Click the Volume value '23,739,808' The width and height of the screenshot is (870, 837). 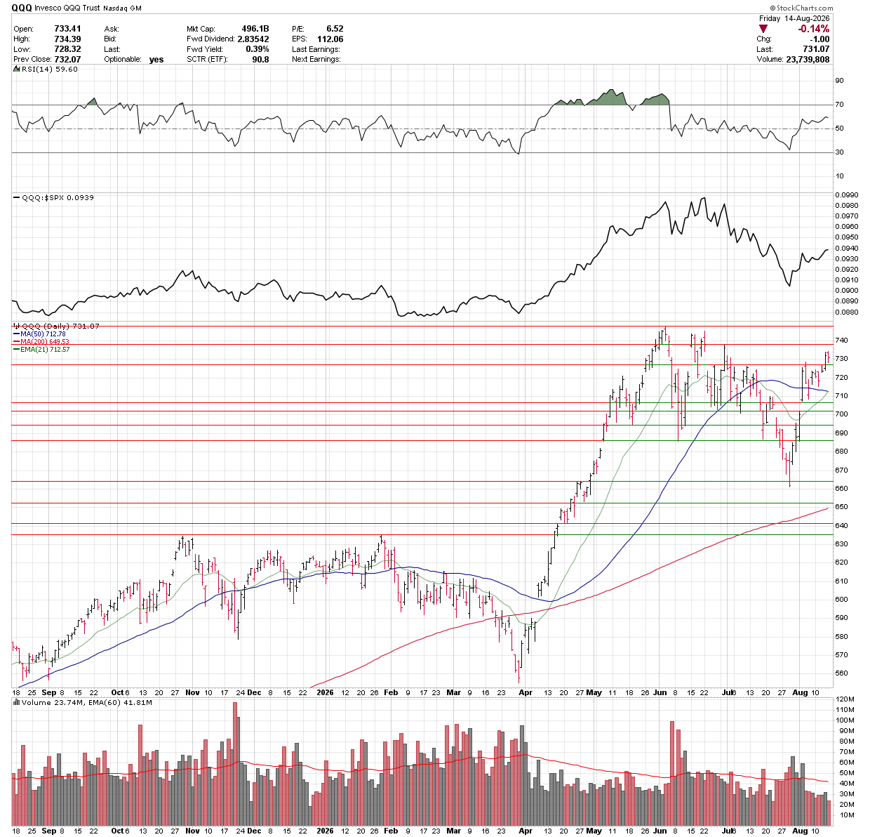click(x=809, y=59)
